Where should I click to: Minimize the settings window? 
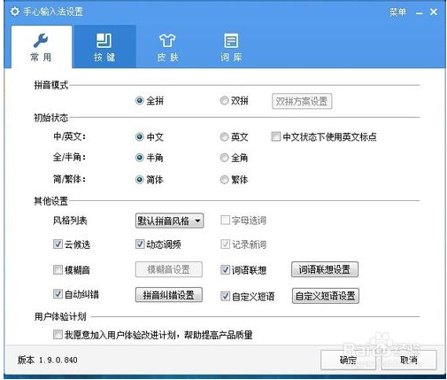click(419, 12)
